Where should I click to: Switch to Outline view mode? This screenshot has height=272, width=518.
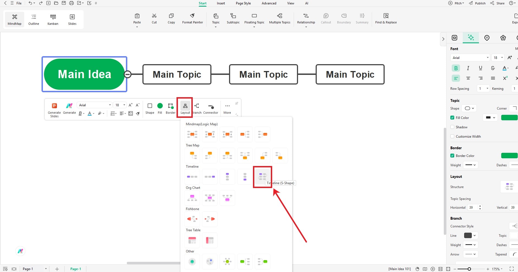34,19
